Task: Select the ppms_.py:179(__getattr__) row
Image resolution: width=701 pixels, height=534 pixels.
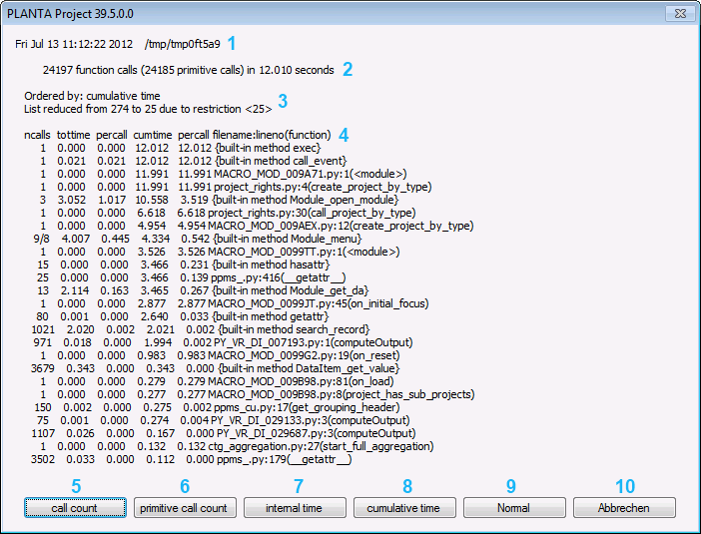Action: (x=191, y=459)
